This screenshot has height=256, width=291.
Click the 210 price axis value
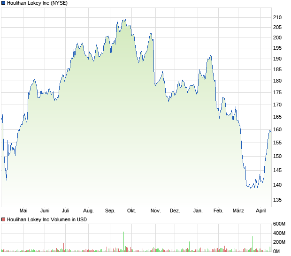click(277, 18)
